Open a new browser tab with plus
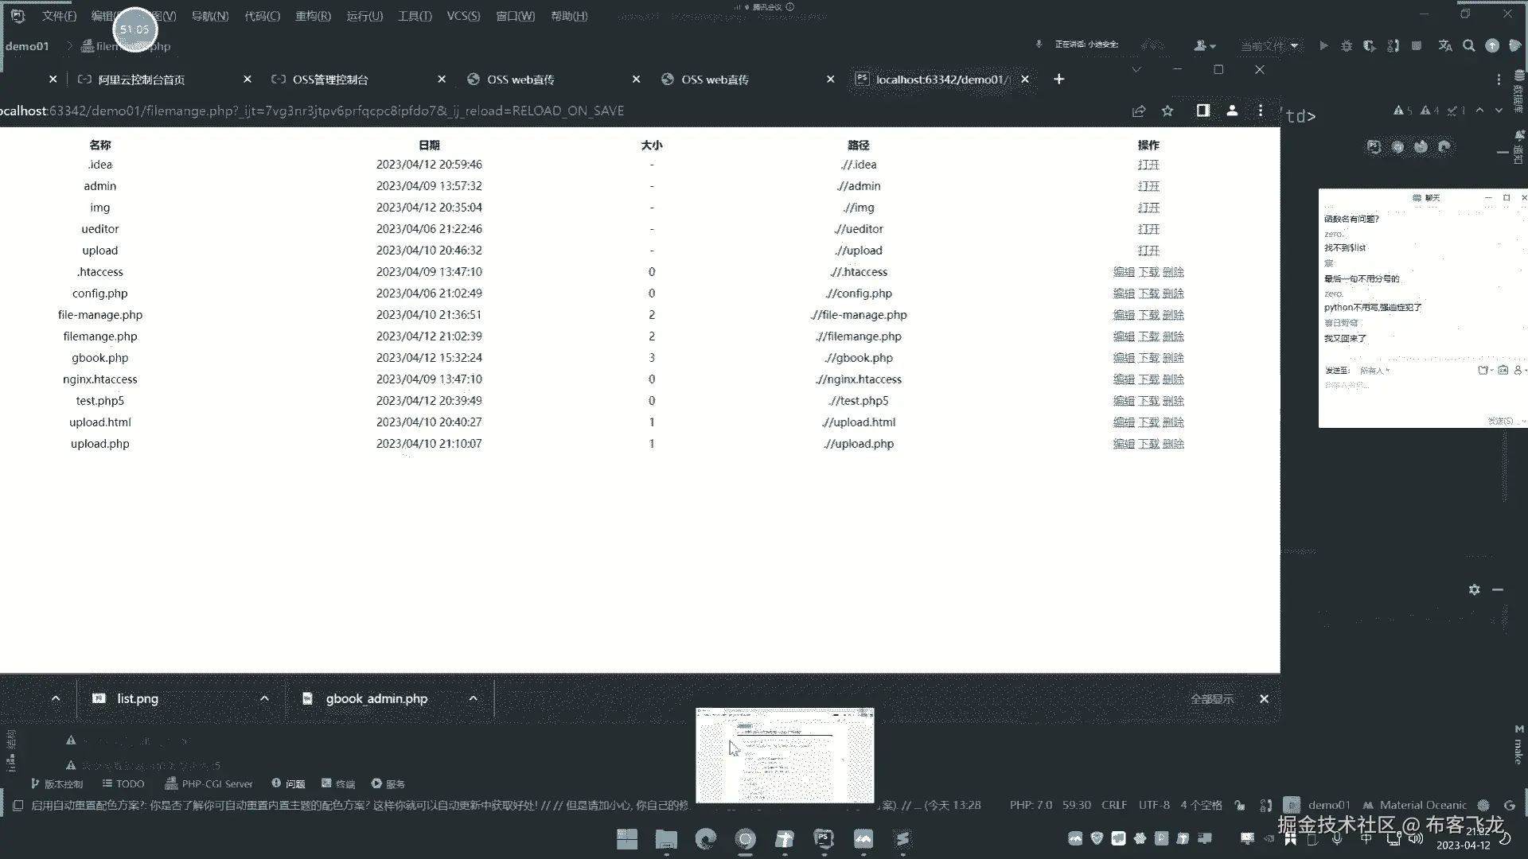 pos(1058,79)
